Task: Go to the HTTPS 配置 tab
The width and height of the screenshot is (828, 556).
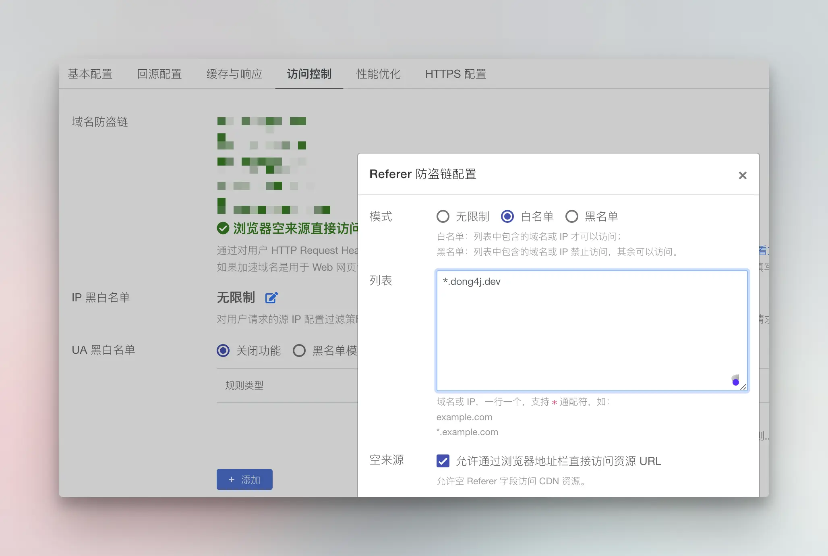Action: coord(455,74)
